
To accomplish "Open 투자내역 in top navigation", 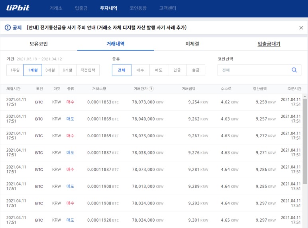I will (109, 8).
